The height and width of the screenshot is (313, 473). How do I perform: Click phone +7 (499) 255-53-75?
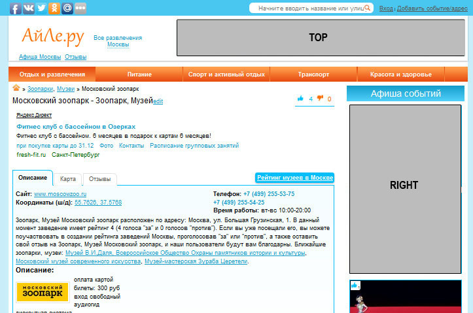point(269,194)
